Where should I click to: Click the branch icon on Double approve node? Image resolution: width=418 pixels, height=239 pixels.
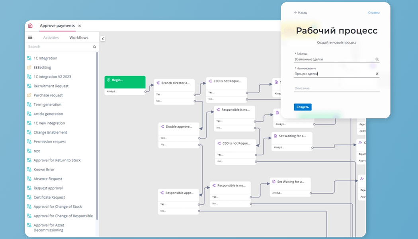[x=162, y=126]
